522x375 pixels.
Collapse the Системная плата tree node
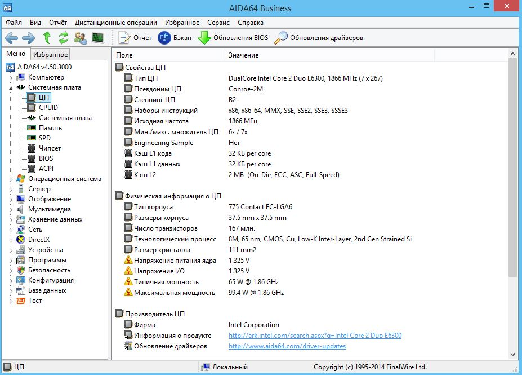[11, 87]
